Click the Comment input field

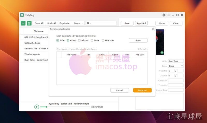point(176,85)
